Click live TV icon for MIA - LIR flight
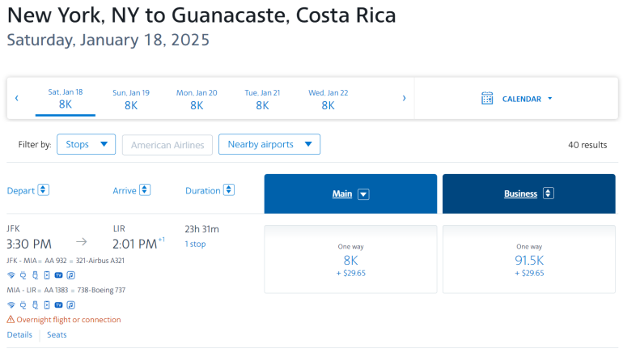The width and height of the screenshot is (623, 353). coord(59,305)
